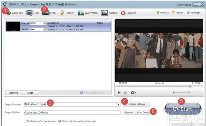Open the WaterMark tool
Viewport: 206px width, 126px height.
pyautogui.click(x=88, y=13)
